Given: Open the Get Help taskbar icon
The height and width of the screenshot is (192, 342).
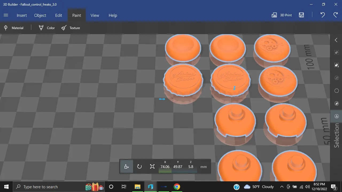Looking at the screenshot, I should [236, 187].
